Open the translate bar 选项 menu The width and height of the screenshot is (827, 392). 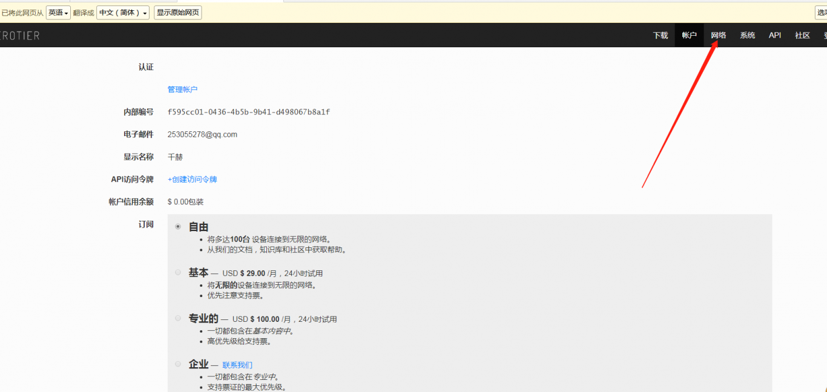coord(821,13)
